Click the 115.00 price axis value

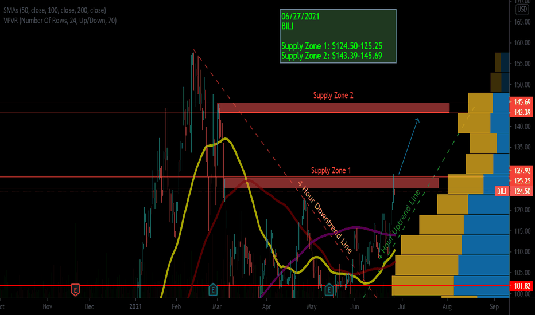522,231
